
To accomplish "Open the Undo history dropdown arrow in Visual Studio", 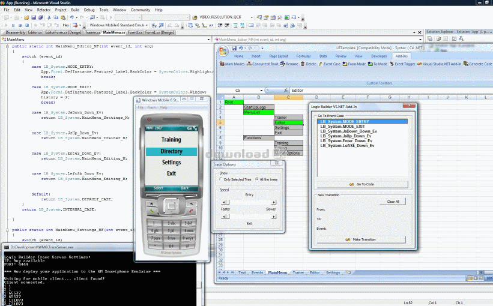I will pos(76,17).
